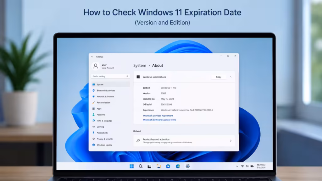322x181 pixels.
Task: Click the Personalization brush icon
Action: (x=93, y=103)
